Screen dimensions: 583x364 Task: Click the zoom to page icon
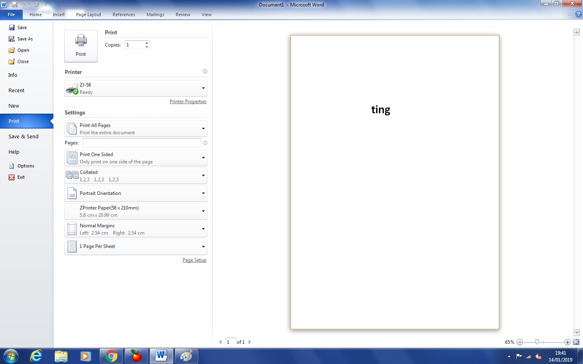(x=576, y=342)
